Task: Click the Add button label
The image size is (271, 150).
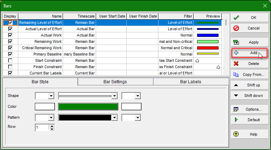Action: click(254, 53)
